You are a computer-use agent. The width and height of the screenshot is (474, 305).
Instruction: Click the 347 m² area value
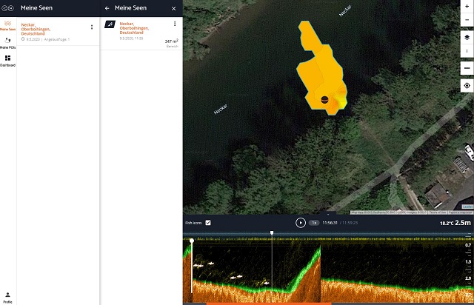(x=171, y=41)
